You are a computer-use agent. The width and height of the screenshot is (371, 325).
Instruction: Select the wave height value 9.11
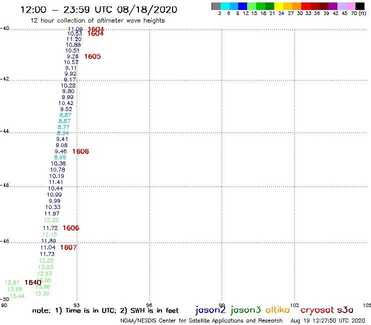point(71,68)
